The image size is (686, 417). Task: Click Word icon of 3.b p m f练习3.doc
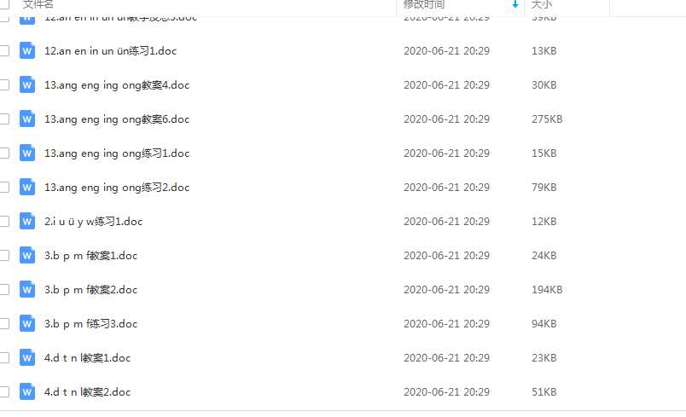(27, 323)
